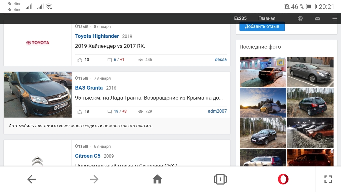Viewport: 341px width, 192px height.
Task: Click the text '95 тыс.км. на Лада Гранта...'
Action: click(x=149, y=98)
